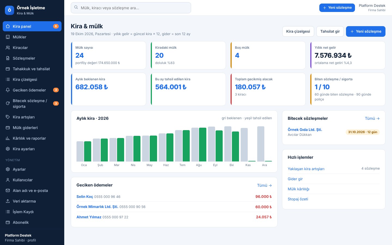392x245 pixels.
Task: Click the Toplam gecikmiş alacak card
Action: (x=268, y=89)
